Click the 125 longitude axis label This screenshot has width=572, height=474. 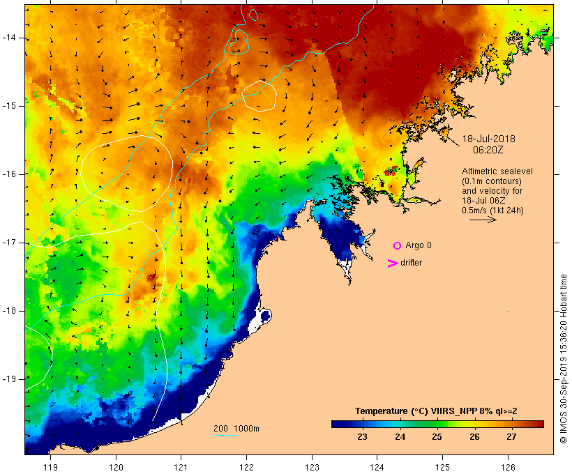[442, 467]
